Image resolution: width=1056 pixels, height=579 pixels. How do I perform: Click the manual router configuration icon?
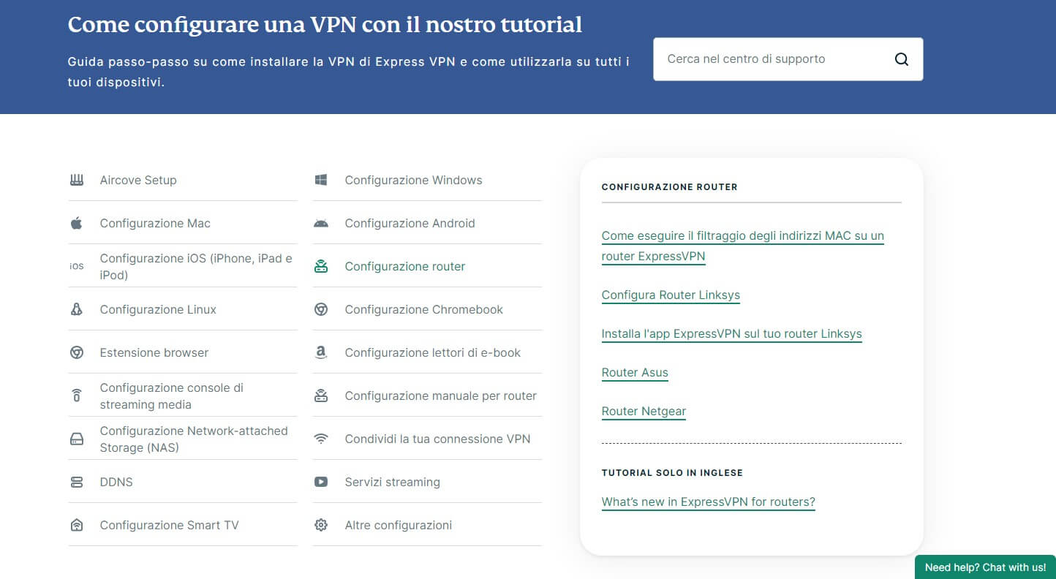coord(321,396)
